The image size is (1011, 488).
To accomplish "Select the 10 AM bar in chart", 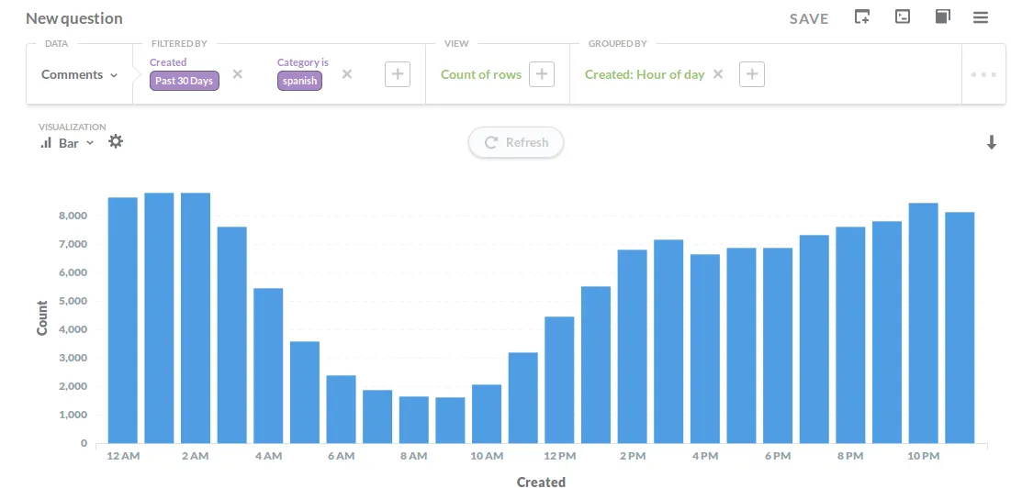I will pyautogui.click(x=487, y=414).
